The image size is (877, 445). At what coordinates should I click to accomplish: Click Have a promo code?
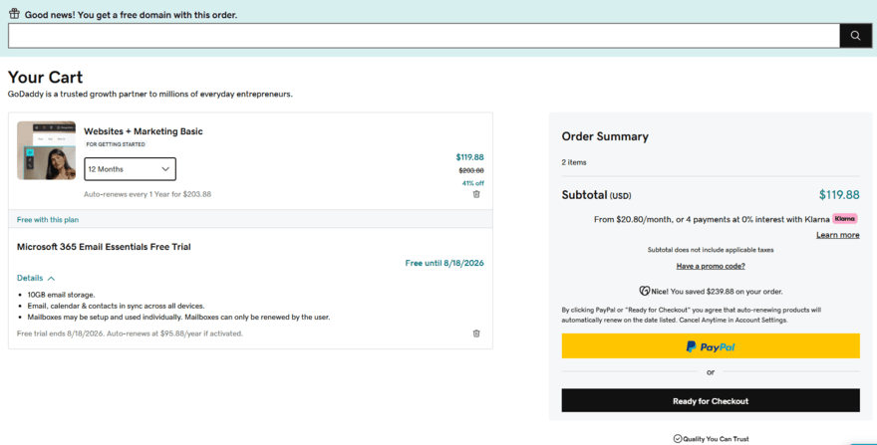pyautogui.click(x=711, y=266)
